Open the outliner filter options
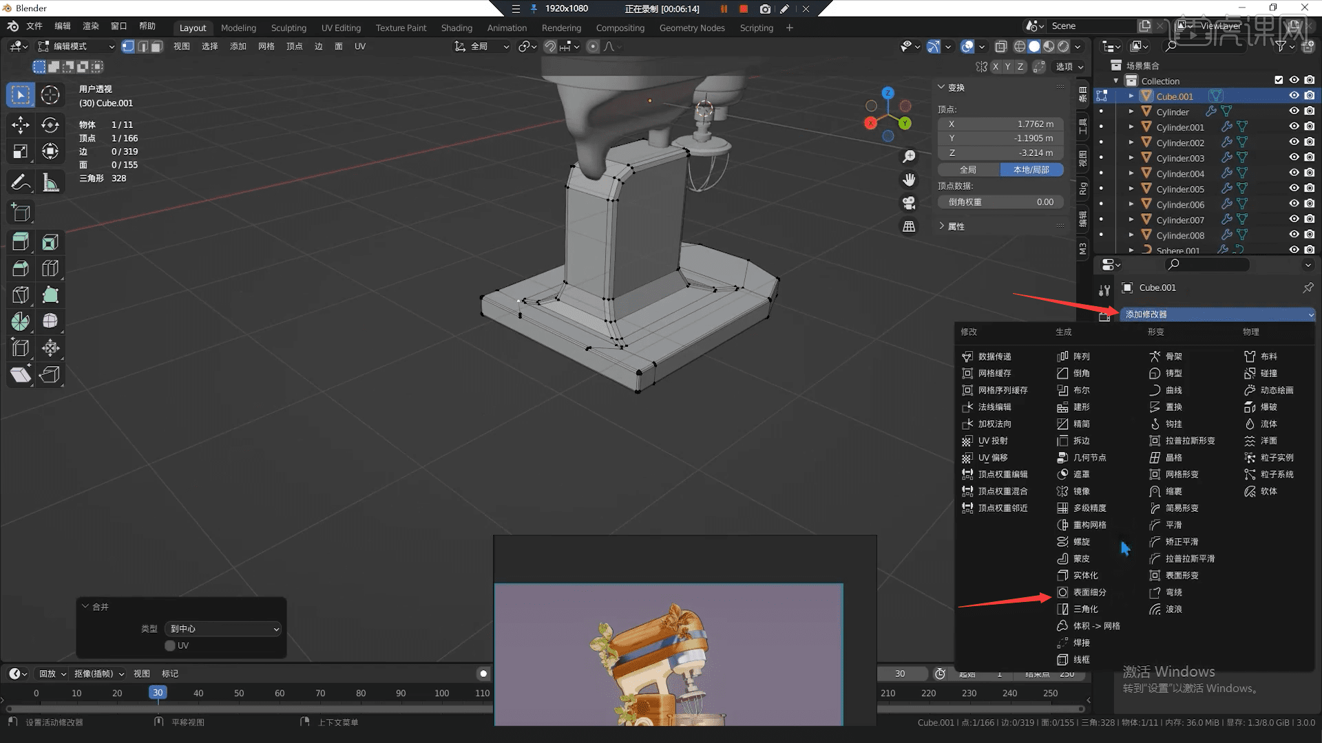 [1281, 46]
